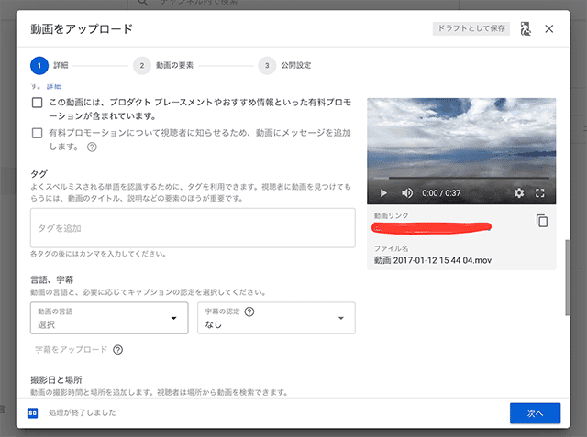Click help icon next to 字幕の認定
This screenshot has width=587, height=437.
[x=249, y=311]
